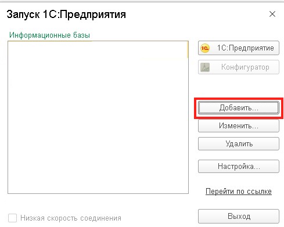Click the Информационные базы label
Screen dimensions: 284x227
click(x=49, y=35)
